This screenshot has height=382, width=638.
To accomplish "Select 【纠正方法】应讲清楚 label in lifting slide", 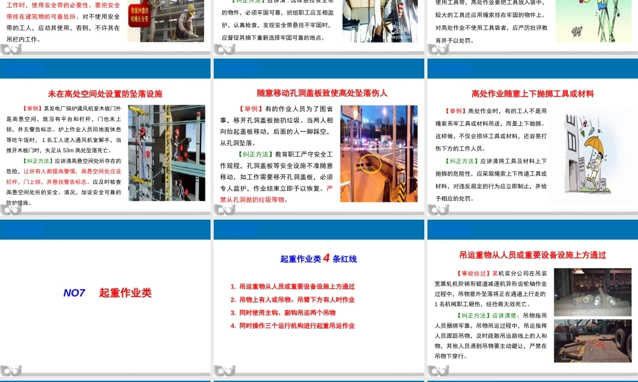I will click(x=488, y=315).
